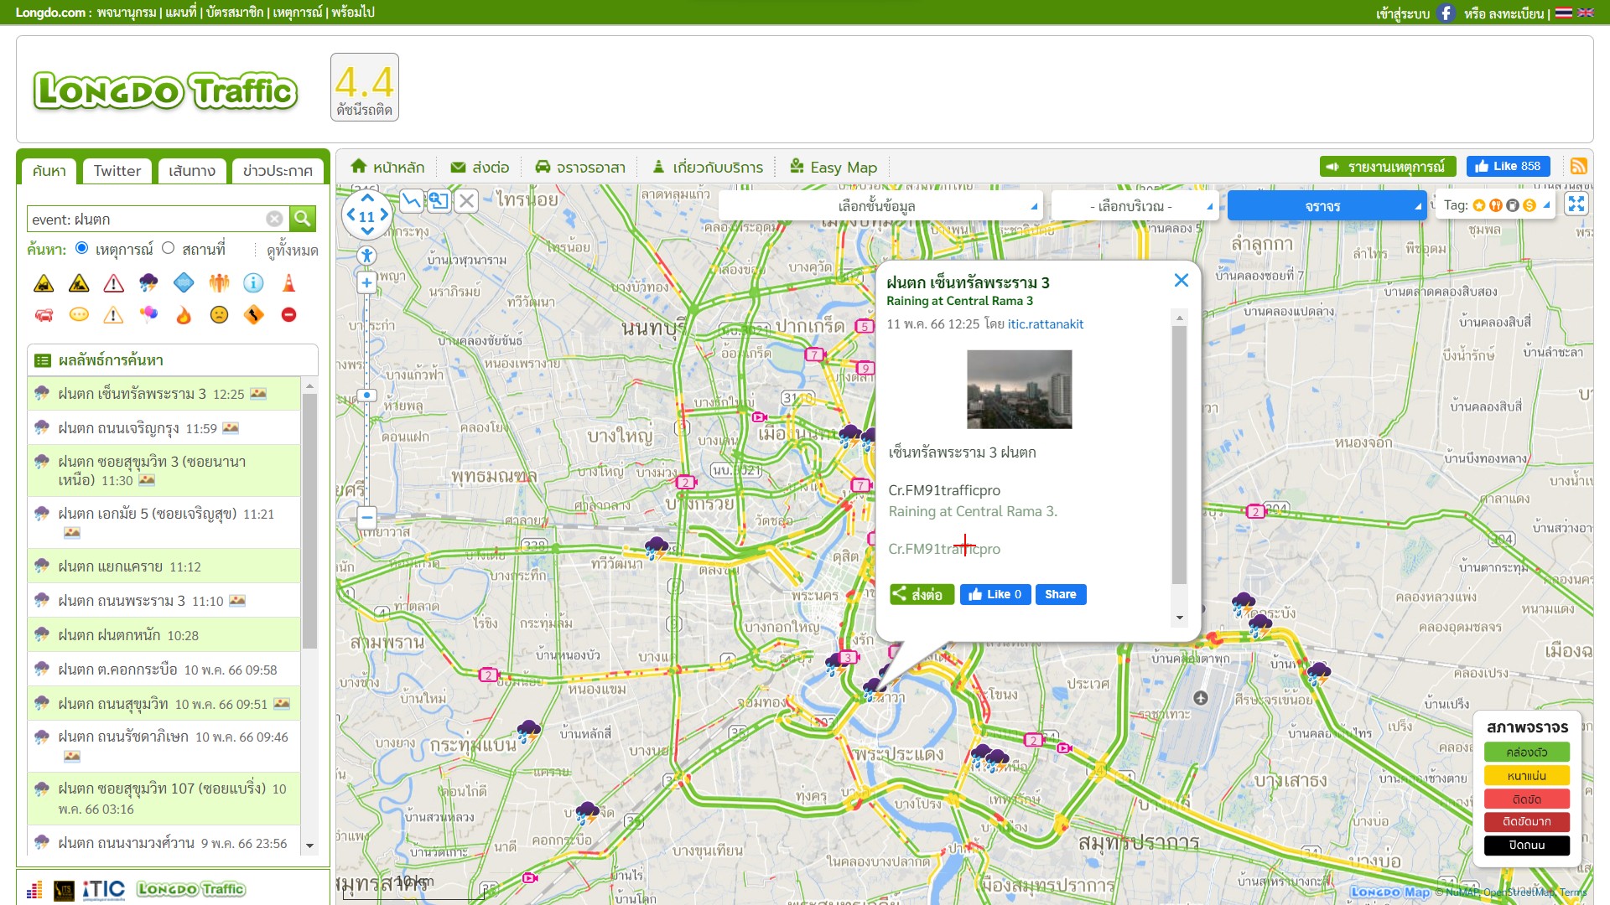Open the RSS feed icon
1610x905 pixels.
1578,166
